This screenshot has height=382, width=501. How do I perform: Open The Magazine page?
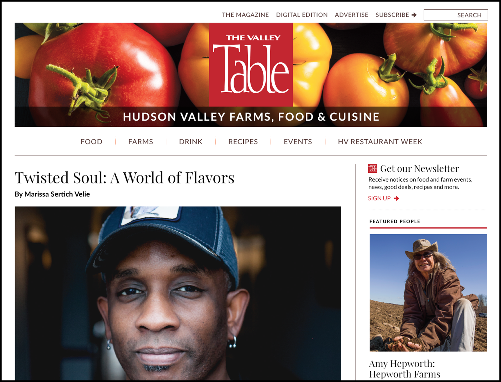[245, 15]
